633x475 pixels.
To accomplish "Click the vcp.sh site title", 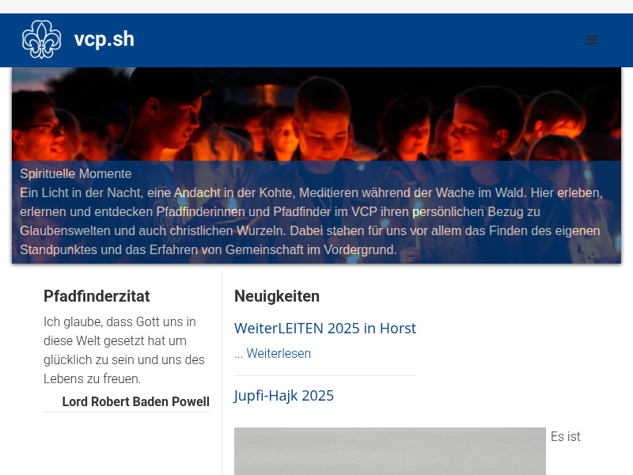I will [x=104, y=40].
